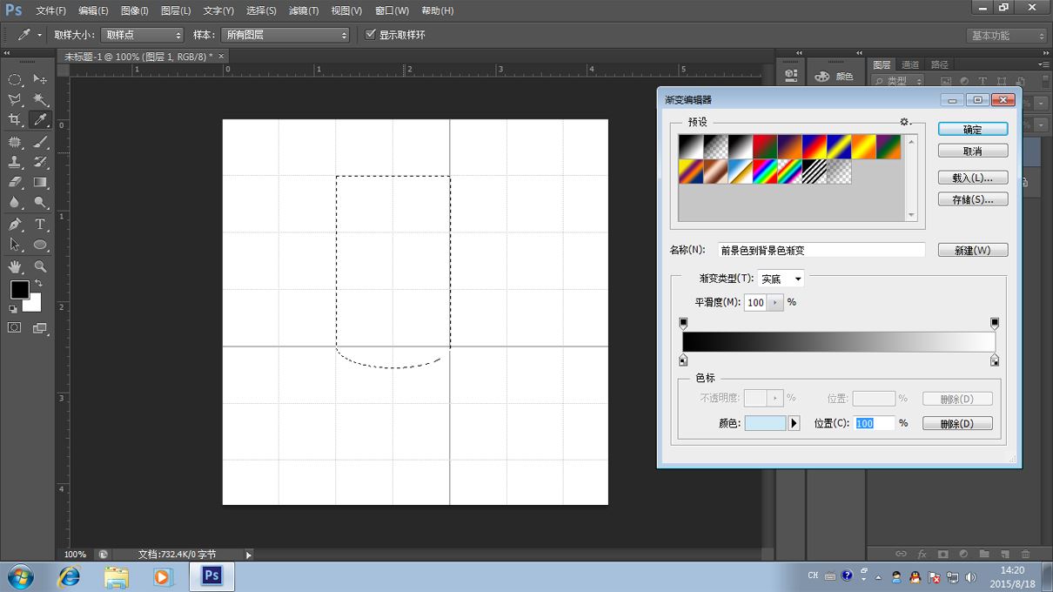Select the Magic Wand tool
Viewport: 1053px width, 592px height.
coord(40,100)
